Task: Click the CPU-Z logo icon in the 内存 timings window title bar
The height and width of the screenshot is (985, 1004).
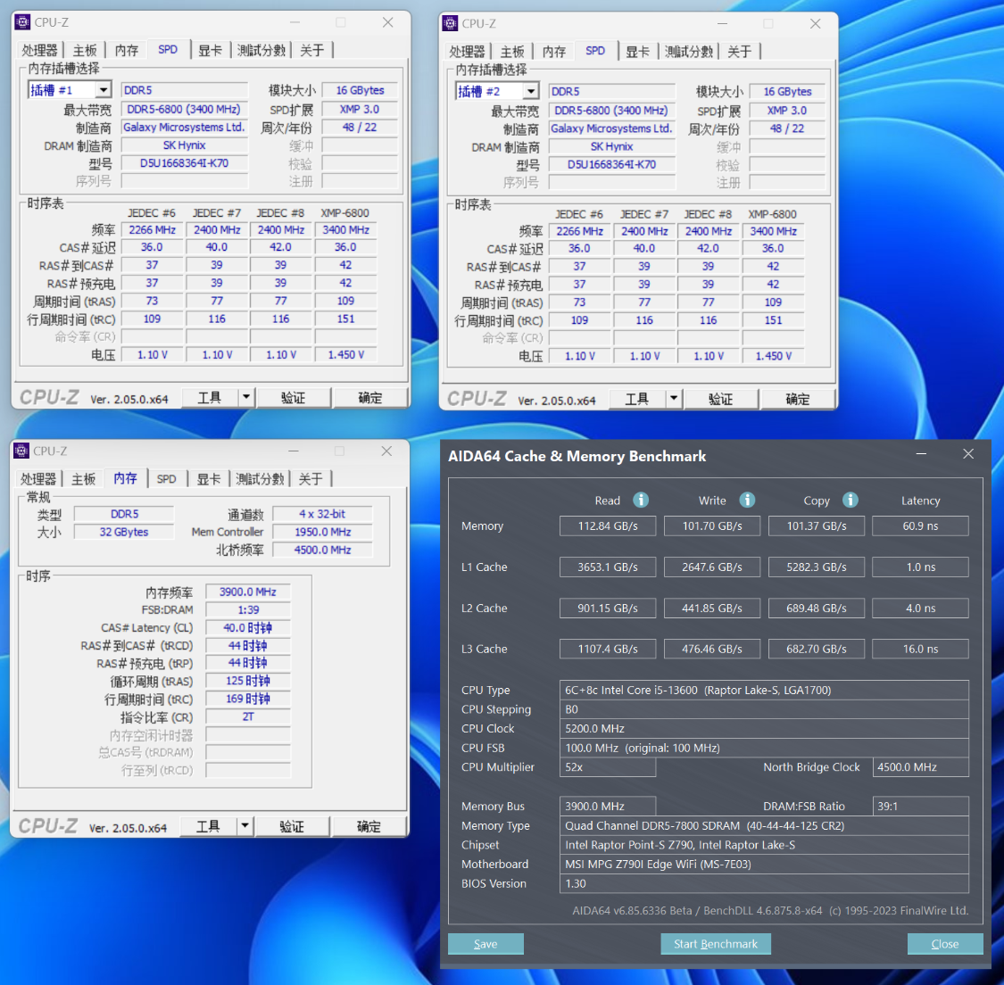Action: 21,451
